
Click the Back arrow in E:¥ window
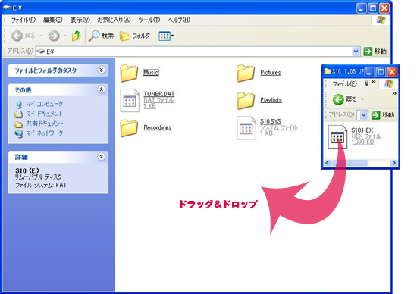[17, 36]
